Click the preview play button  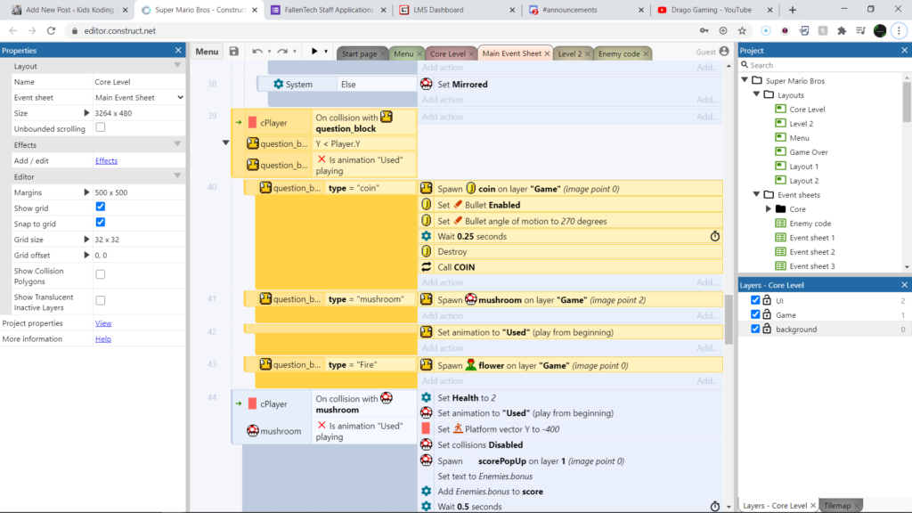tap(314, 51)
